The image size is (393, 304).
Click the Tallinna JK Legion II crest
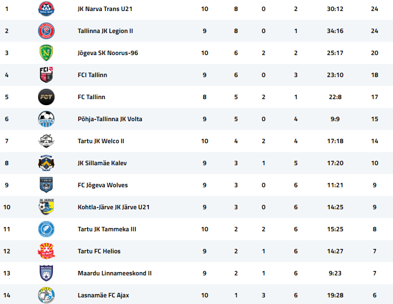click(46, 31)
